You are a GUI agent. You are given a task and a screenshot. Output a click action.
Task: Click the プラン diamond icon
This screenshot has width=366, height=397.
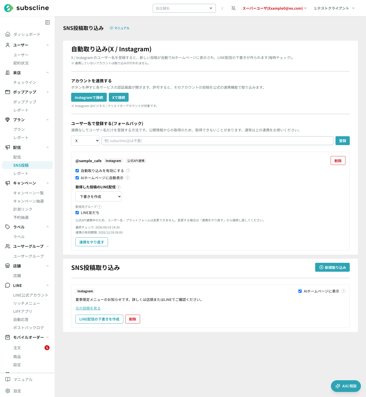pyautogui.click(x=8, y=119)
